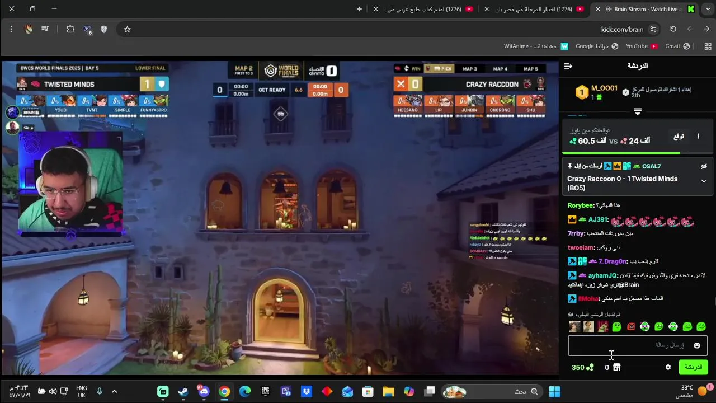Open the volume control in system tray

tap(53, 391)
